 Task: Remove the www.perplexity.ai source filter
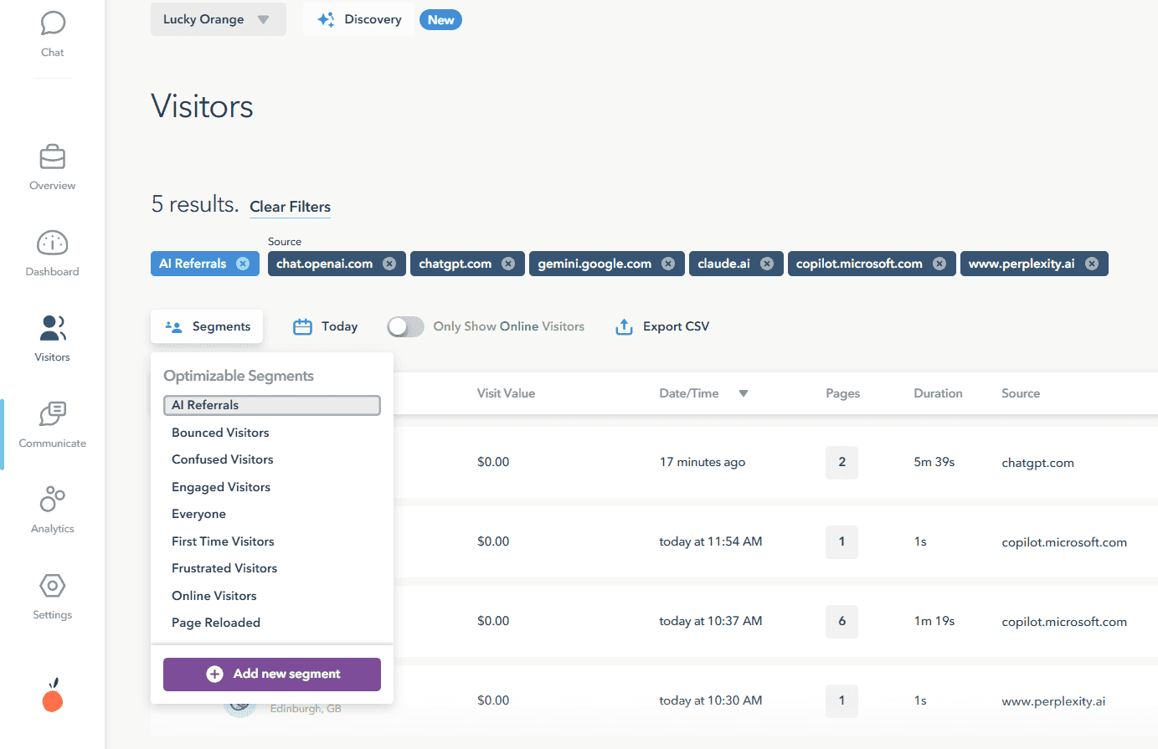pyautogui.click(x=1092, y=264)
